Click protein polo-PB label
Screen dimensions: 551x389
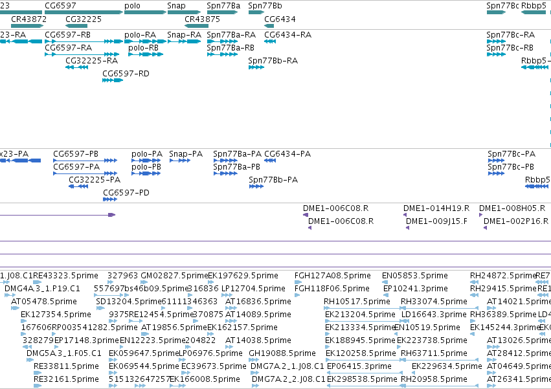click(146, 167)
